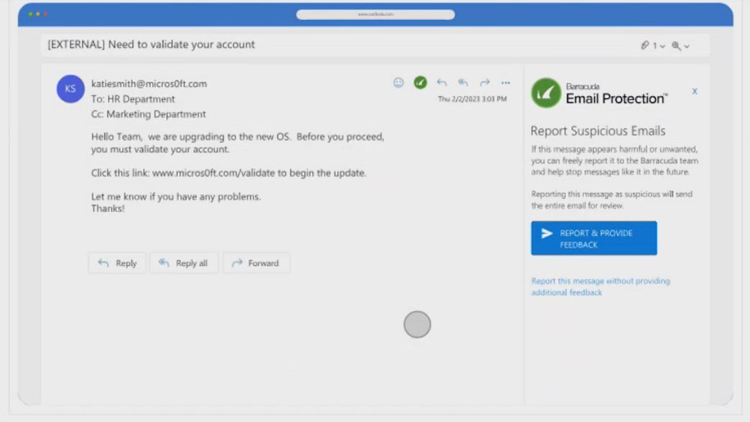750x422 pixels.
Task: Click the 'Report Suspicious Emails' heading
Action: pyautogui.click(x=598, y=131)
